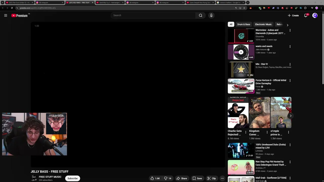
Task: Open the YouTube guide hamburger menu
Action: (x=6, y=15)
